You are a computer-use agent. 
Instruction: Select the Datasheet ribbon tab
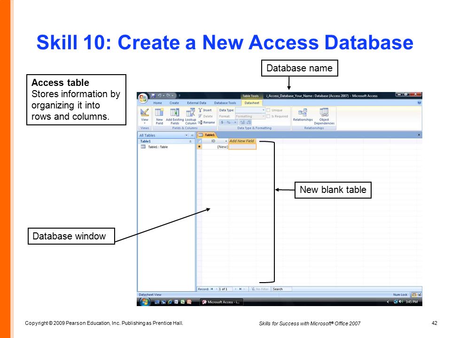pos(252,103)
